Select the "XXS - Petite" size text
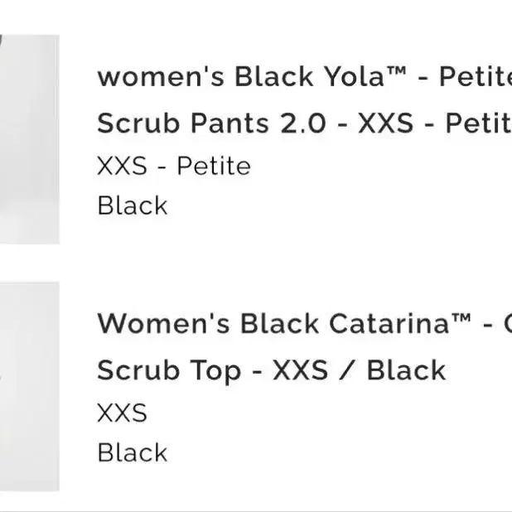Viewport: 512px width, 512px height. (174, 166)
